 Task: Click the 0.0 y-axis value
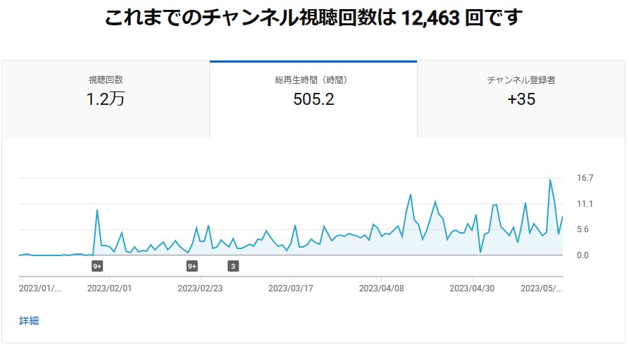click(583, 255)
